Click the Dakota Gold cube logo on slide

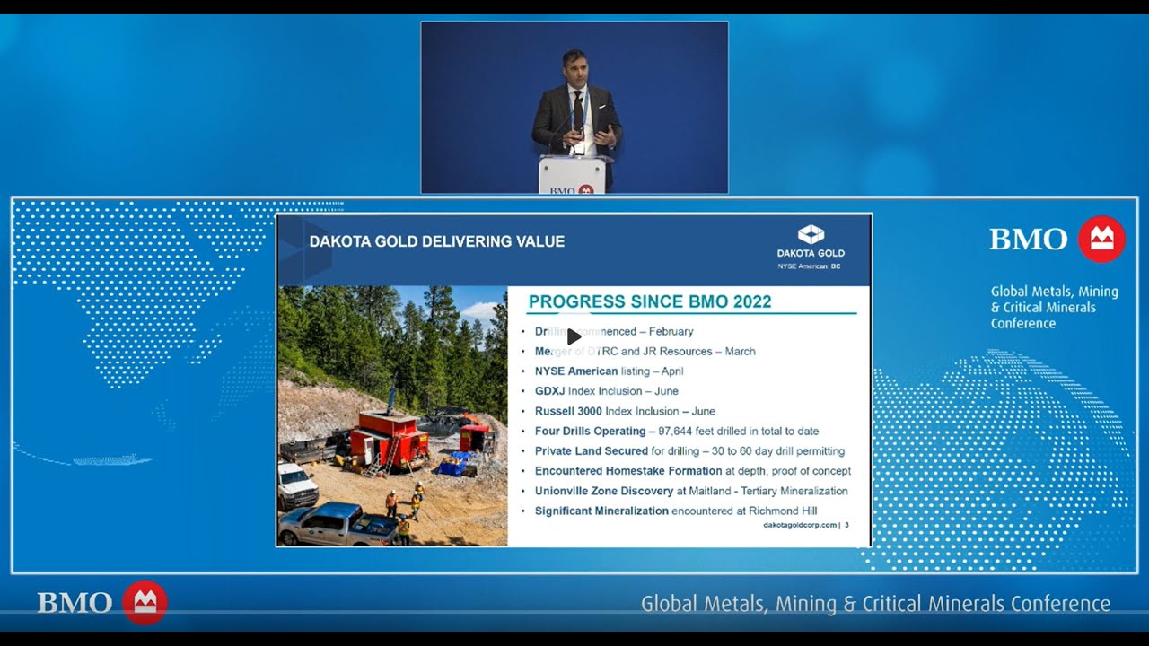(811, 235)
